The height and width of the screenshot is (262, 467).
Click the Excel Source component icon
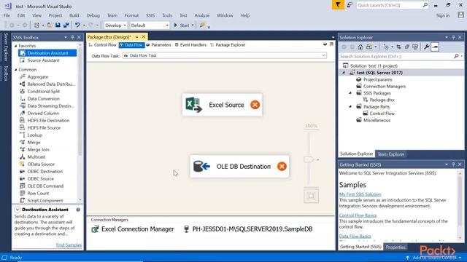(193, 105)
